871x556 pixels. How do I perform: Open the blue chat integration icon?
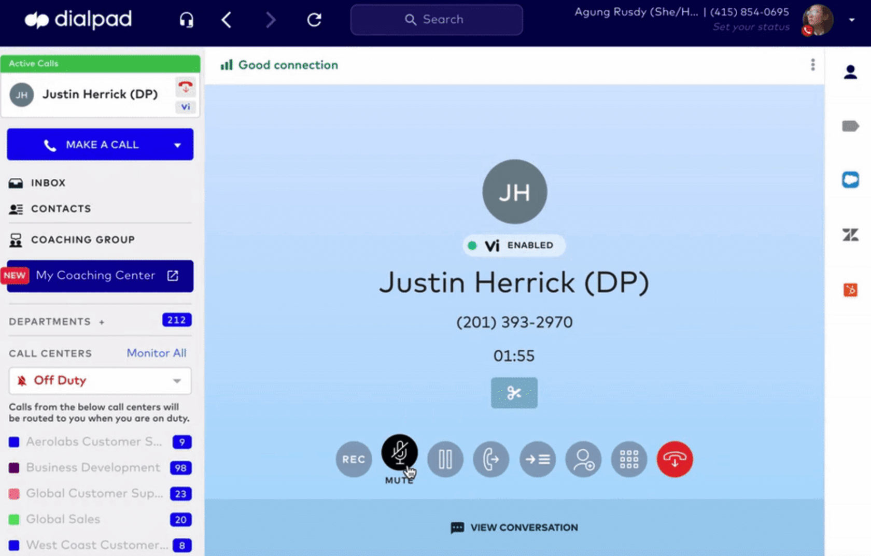[x=850, y=180]
